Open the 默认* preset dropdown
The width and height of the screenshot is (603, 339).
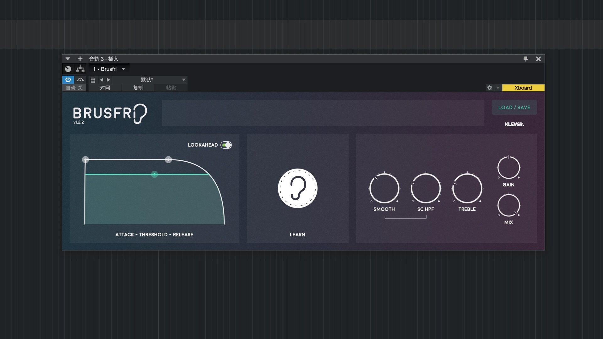(x=150, y=80)
